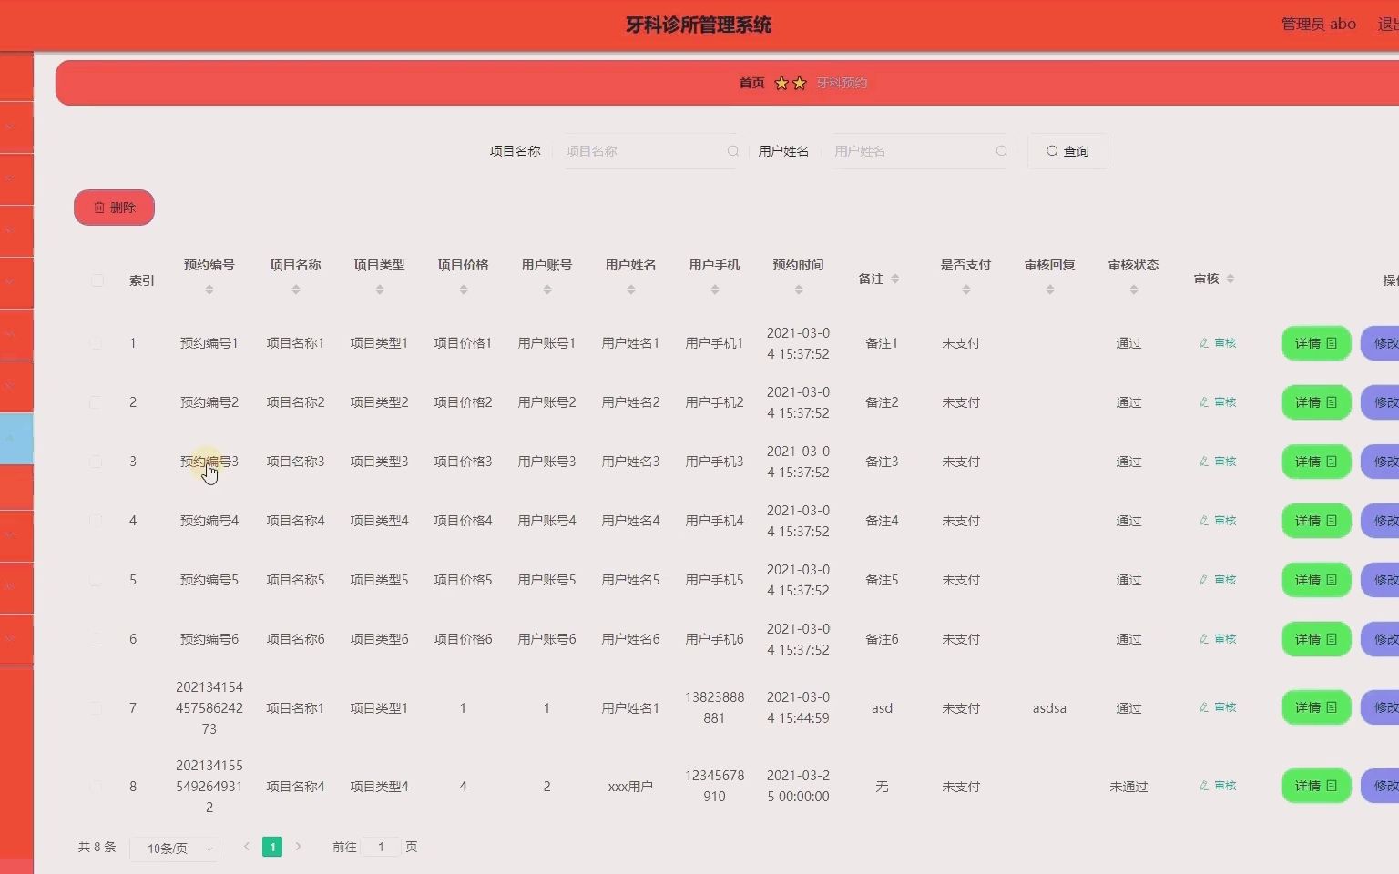Select page 1 in pagination
This screenshot has width=1399, height=874.
[272, 847]
